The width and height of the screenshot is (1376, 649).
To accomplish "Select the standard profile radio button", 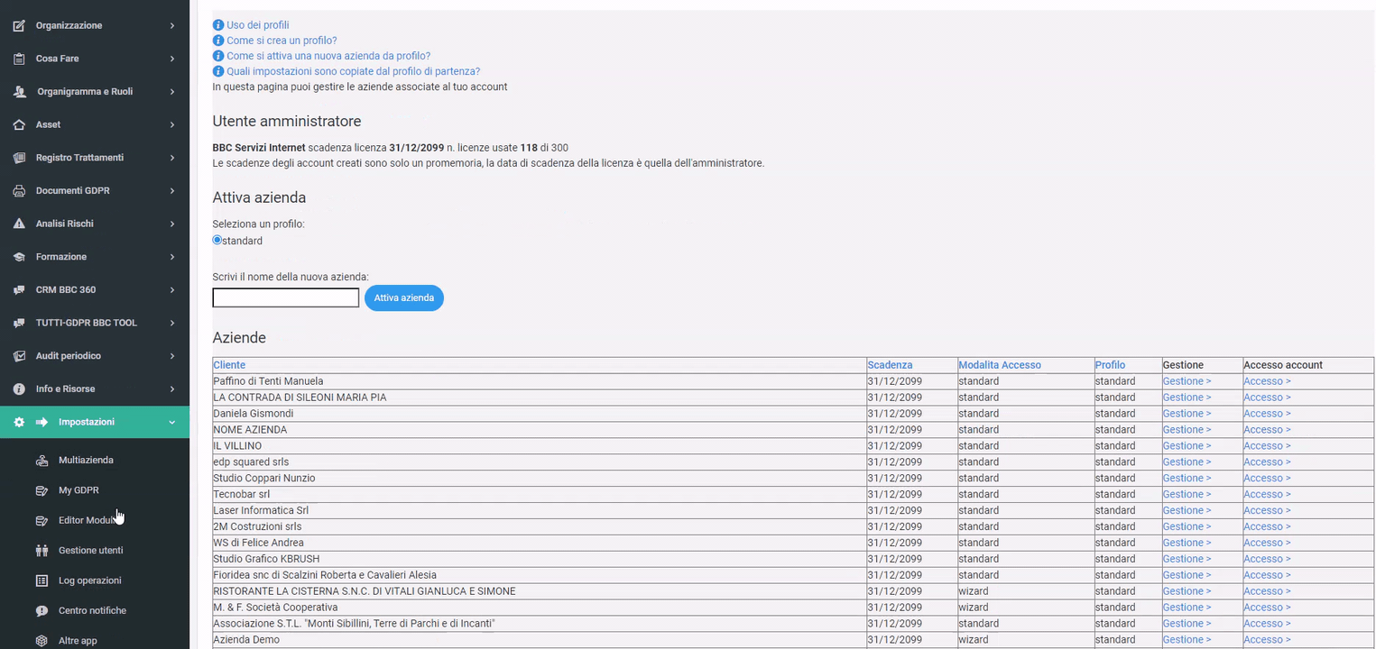I will click(x=217, y=240).
